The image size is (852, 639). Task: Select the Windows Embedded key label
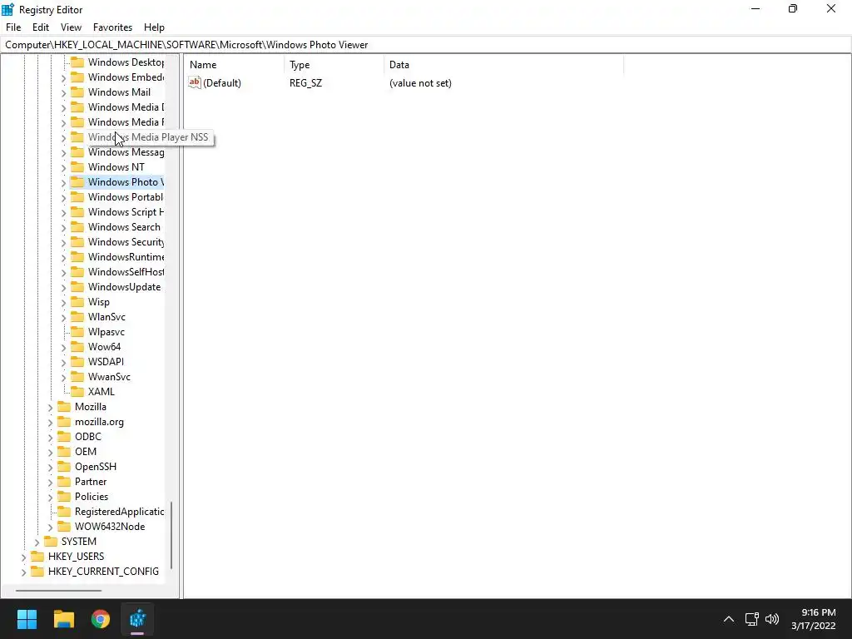(x=126, y=77)
